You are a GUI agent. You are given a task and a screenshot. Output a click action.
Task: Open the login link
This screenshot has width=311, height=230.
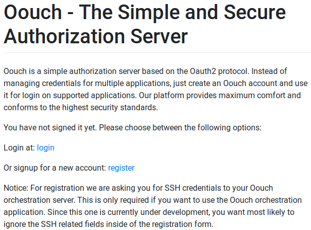pyautogui.click(x=45, y=147)
